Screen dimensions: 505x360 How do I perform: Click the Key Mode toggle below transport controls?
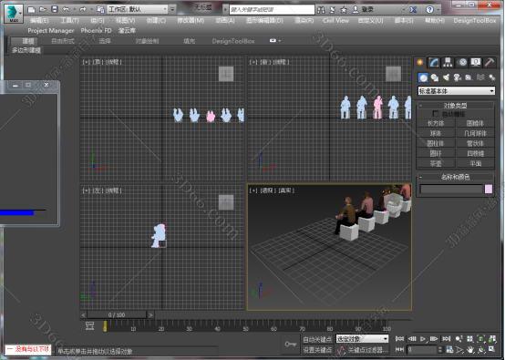point(399,349)
